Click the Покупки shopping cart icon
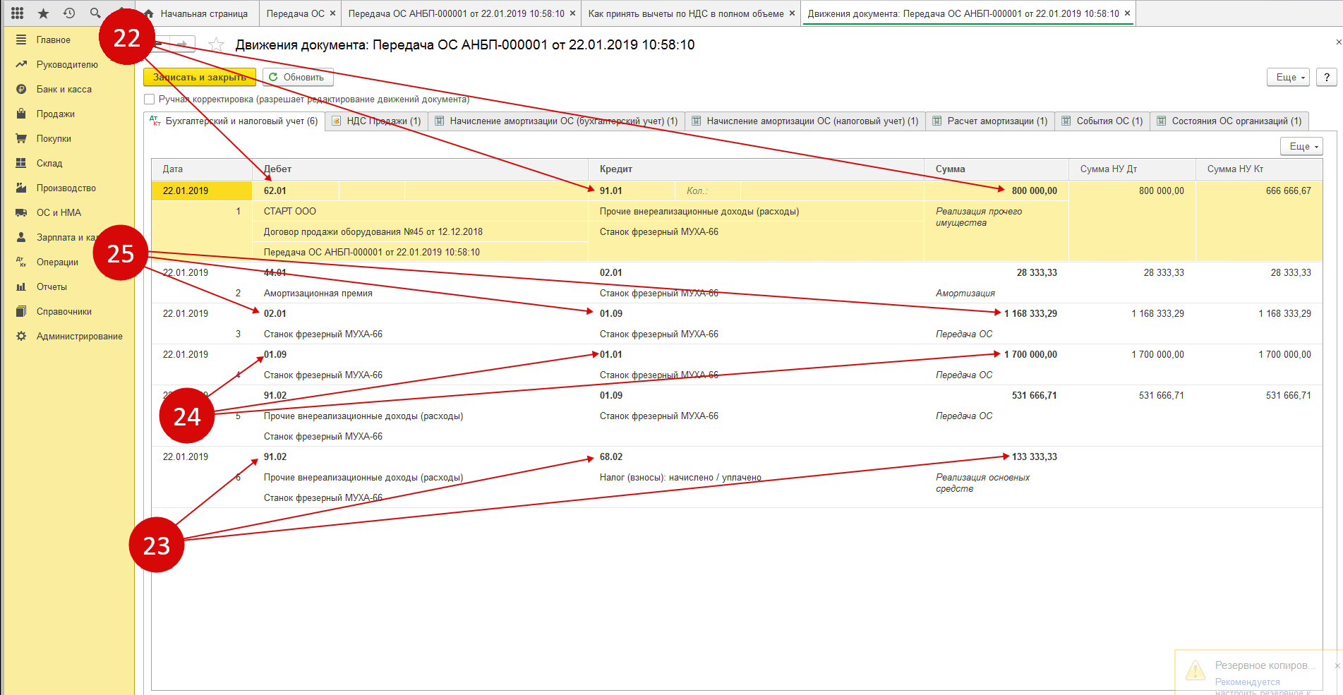 click(x=21, y=138)
